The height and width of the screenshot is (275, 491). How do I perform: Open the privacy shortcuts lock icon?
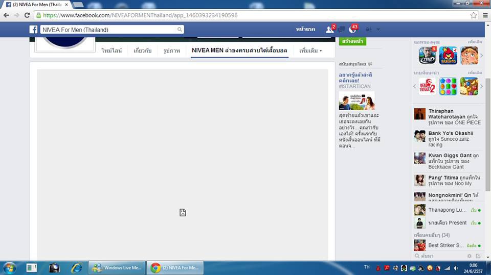pos(369,30)
